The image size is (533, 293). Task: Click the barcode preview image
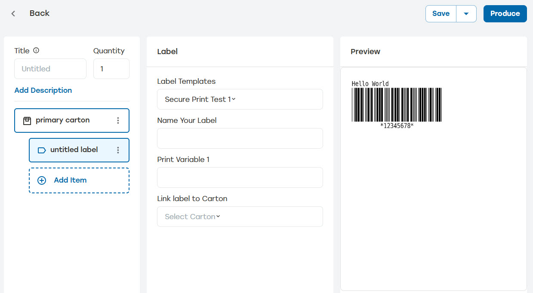[397, 105]
